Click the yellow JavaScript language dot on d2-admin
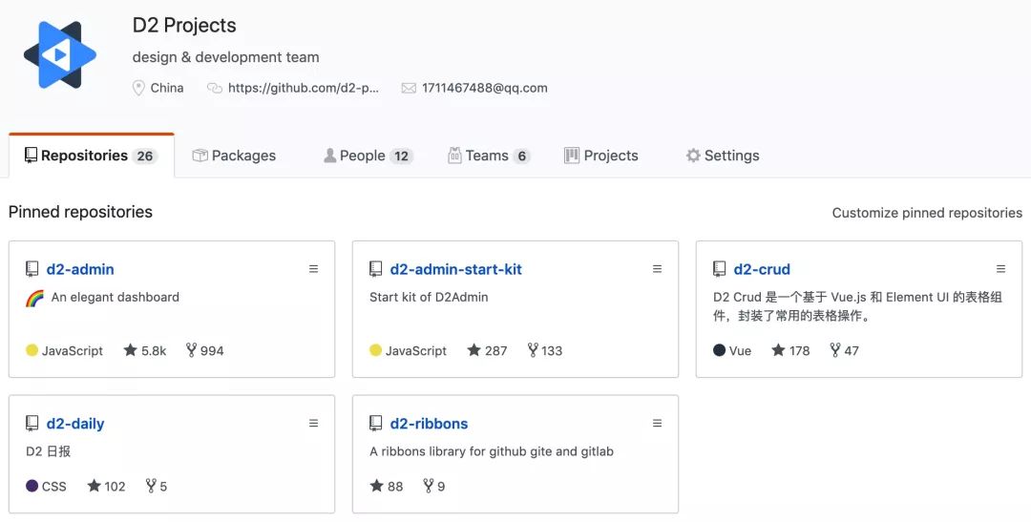Viewport: 1031px width, 522px height. pos(32,350)
